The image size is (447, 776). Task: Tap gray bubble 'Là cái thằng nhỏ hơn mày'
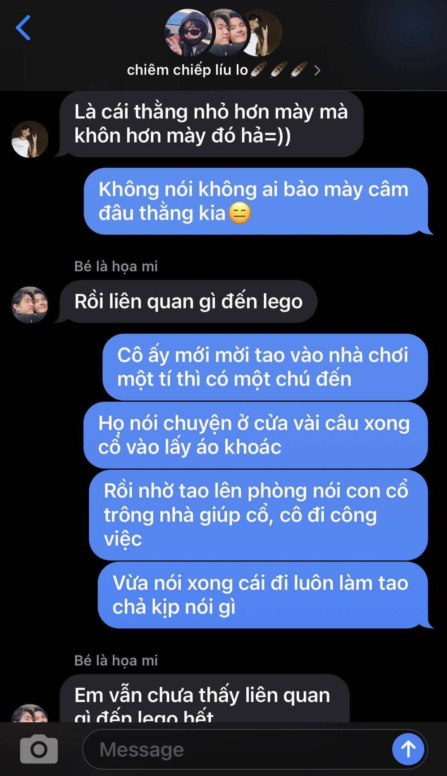[x=212, y=124]
